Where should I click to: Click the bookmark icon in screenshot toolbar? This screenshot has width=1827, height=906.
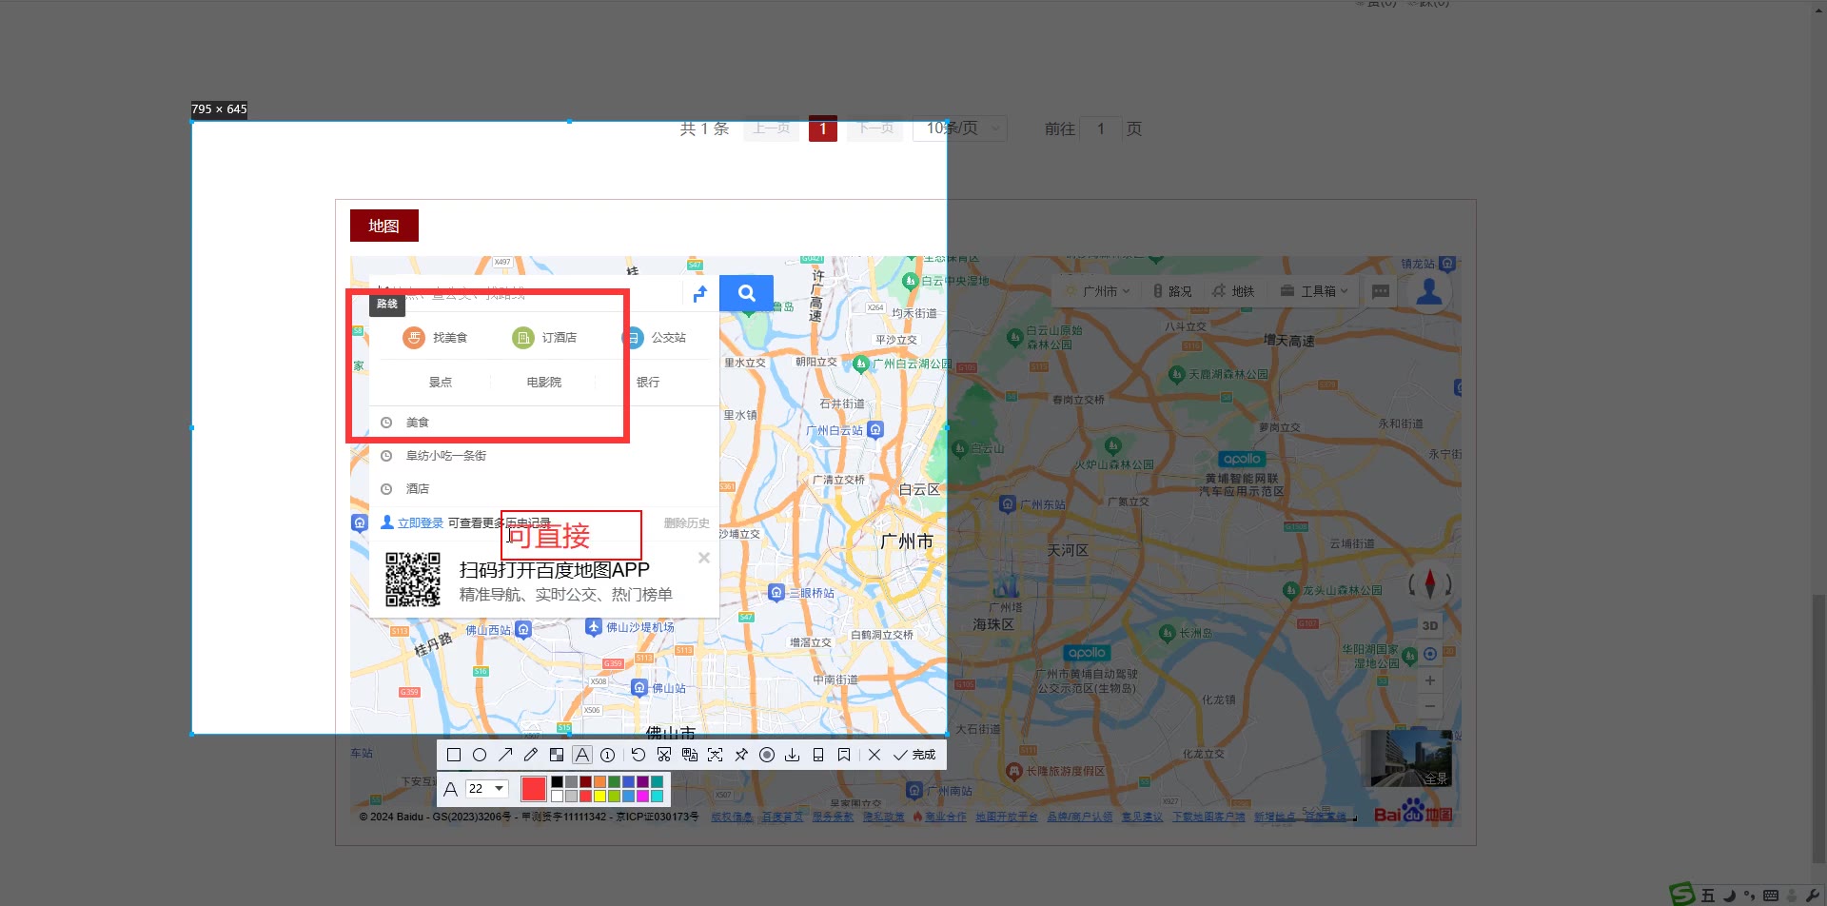click(x=844, y=755)
